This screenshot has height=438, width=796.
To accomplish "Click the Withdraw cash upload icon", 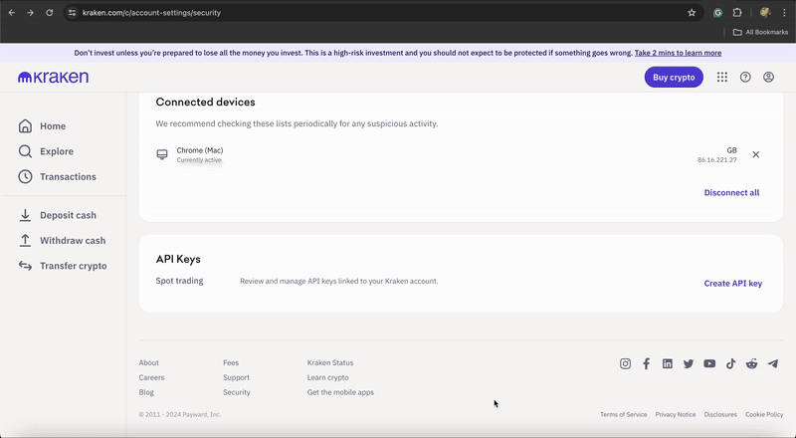I will (x=25, y=240).
